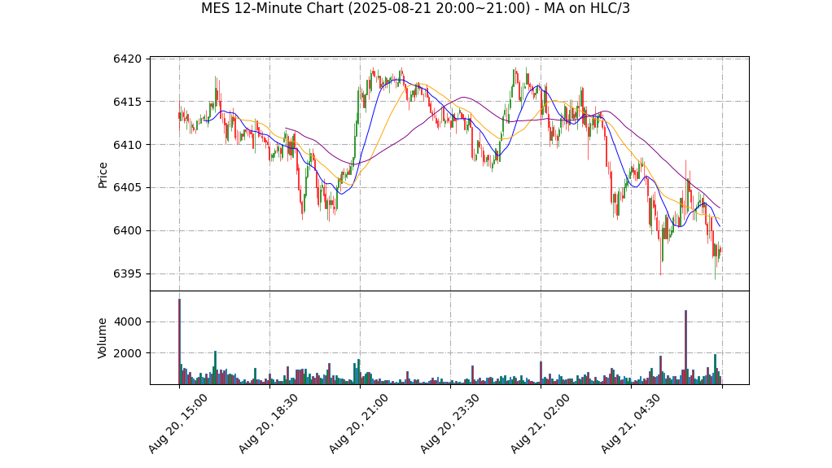Click the 6420 price axis label
This screenshot has width=832, height=468.
point(128,59)
